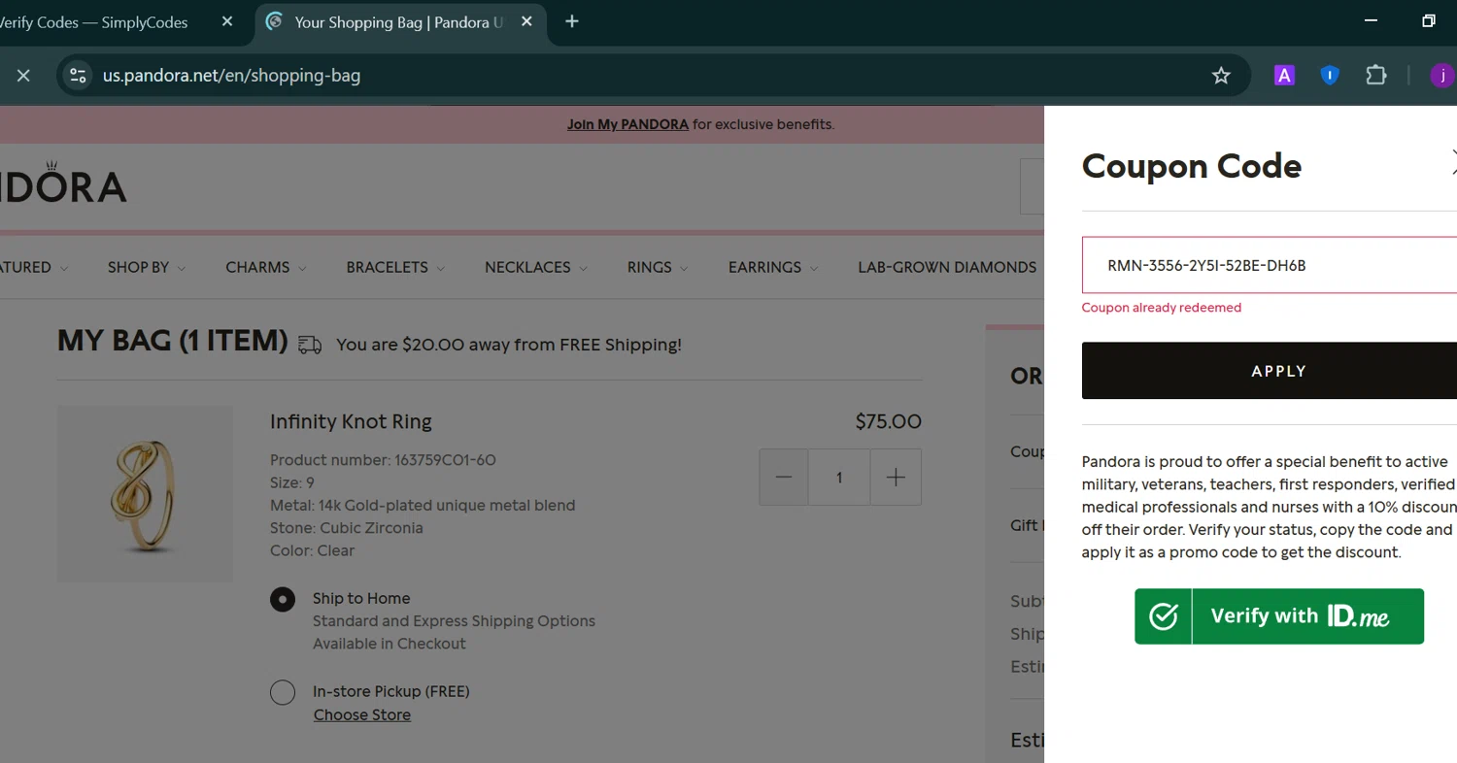Image resolution: width=1457 pixels, height=763 pixels.
Task: Expand the RINGS menu
Action: coord(658,268)
